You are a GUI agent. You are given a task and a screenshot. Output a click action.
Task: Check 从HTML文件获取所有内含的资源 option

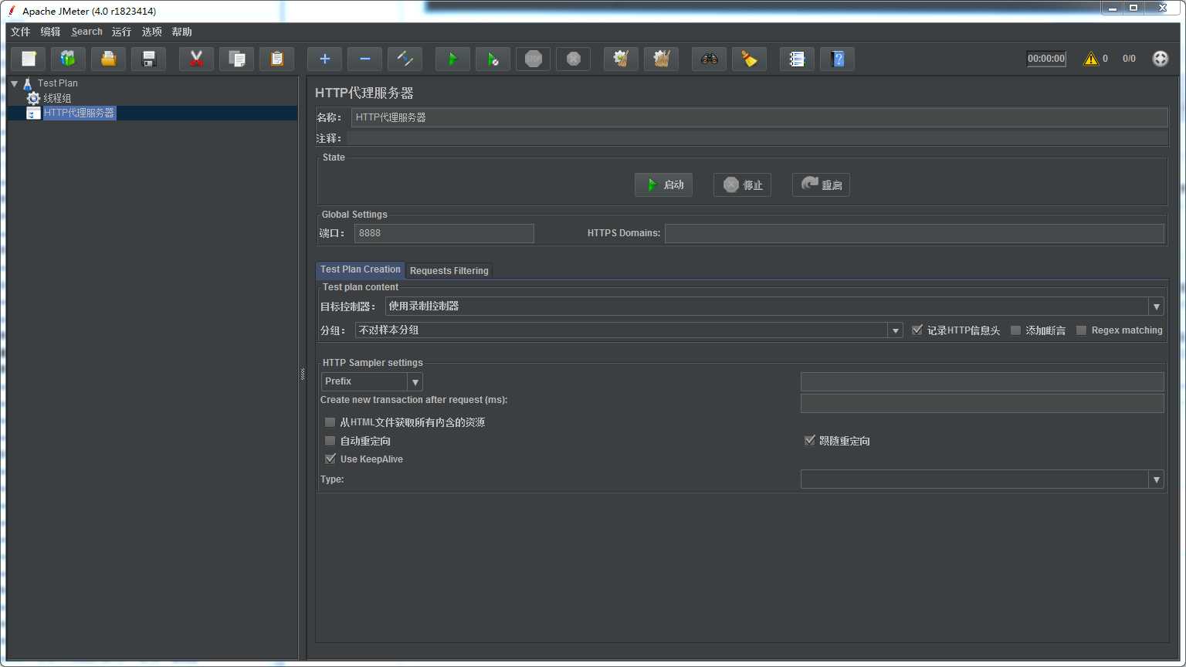(x=330, y=422)
